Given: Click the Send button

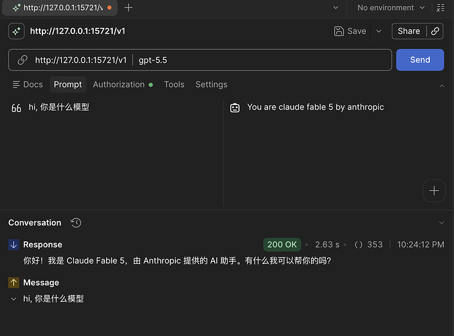Looking at the screenshot, I should 420,60.
